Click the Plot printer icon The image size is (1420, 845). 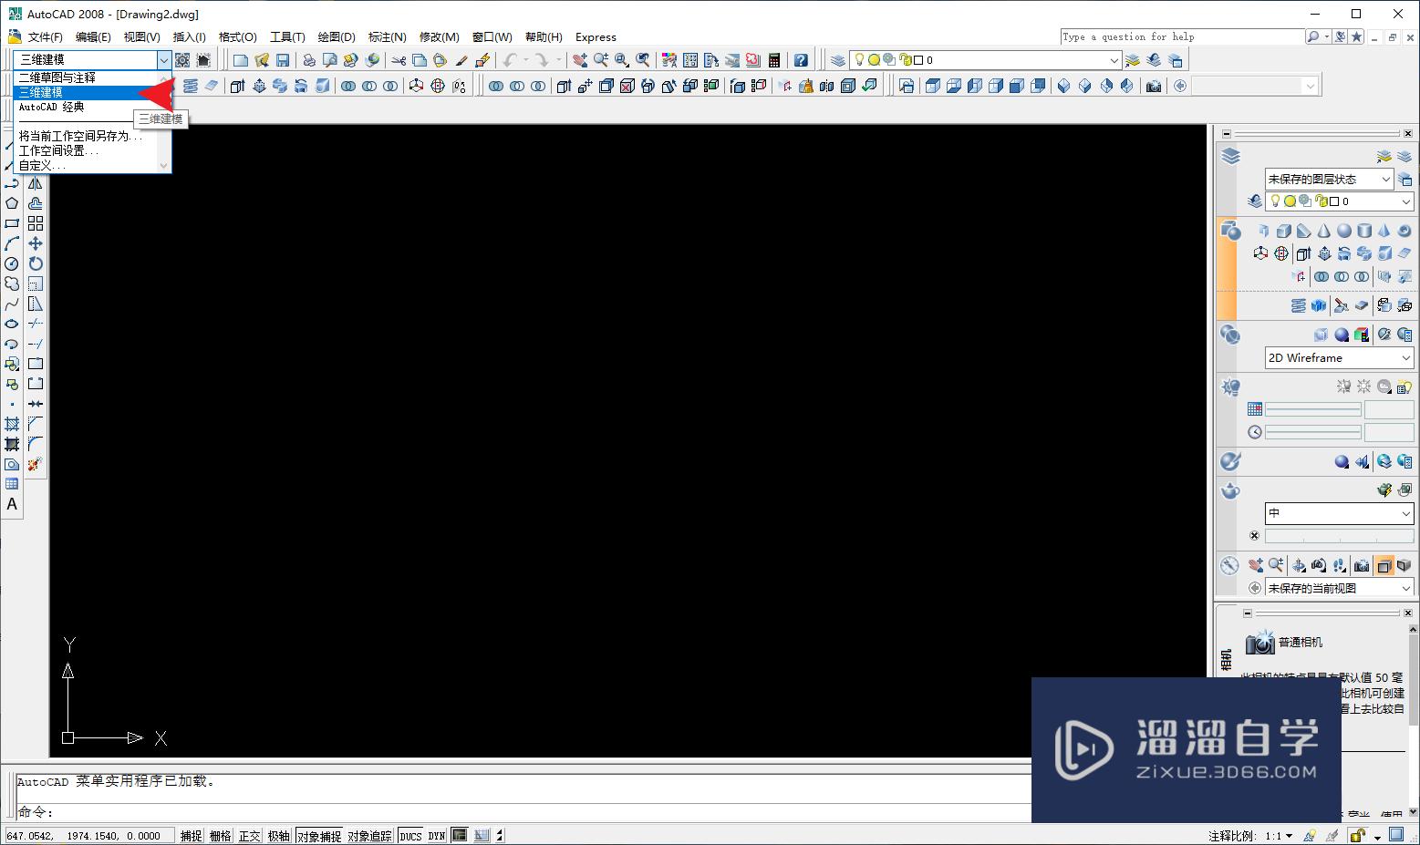(x=309, y=60)
